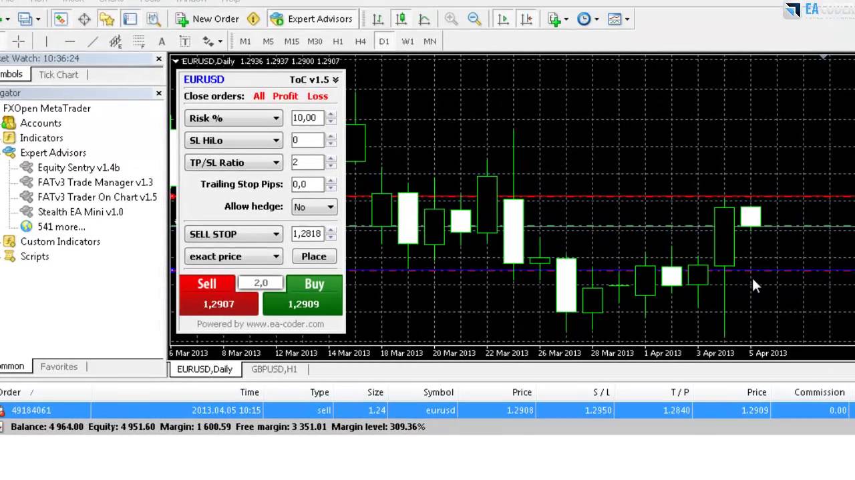Select Scripts in the Navigator tree
Viewport: 855px width, 480px height.
tap(35, 257)
